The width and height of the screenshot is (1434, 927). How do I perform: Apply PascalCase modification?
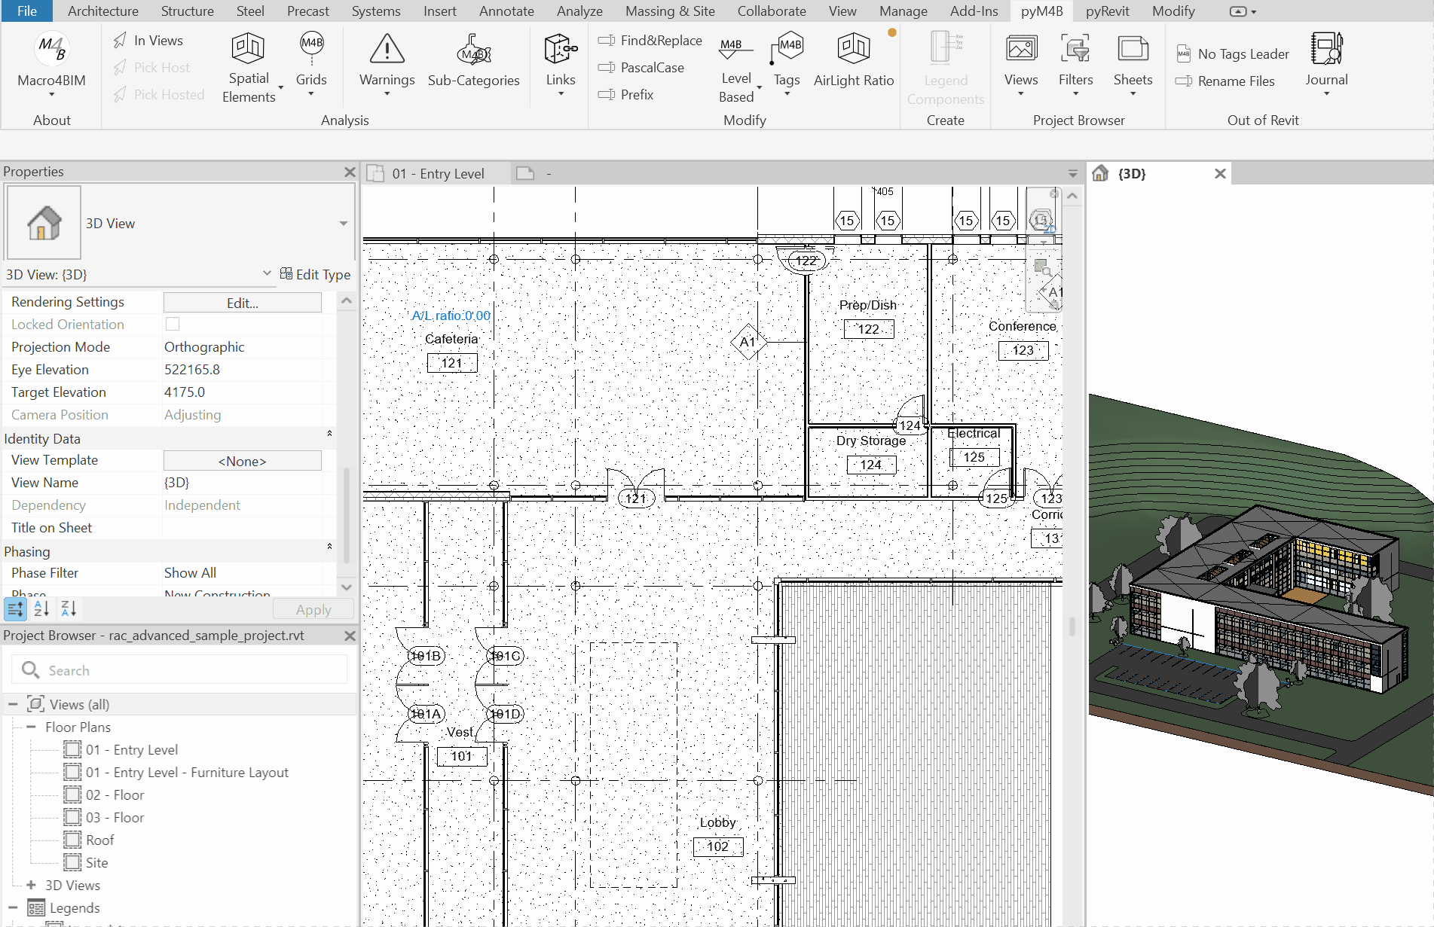pyautogui.click(x=641, y=68)
